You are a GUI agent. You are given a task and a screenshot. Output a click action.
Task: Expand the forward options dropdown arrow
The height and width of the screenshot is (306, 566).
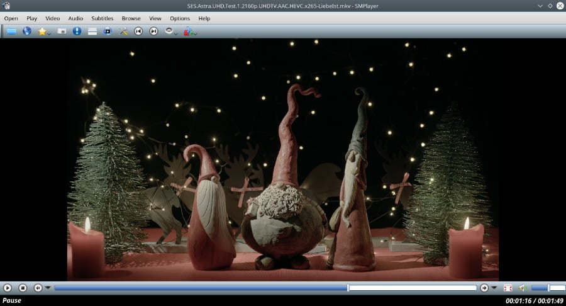coord(494,288)
